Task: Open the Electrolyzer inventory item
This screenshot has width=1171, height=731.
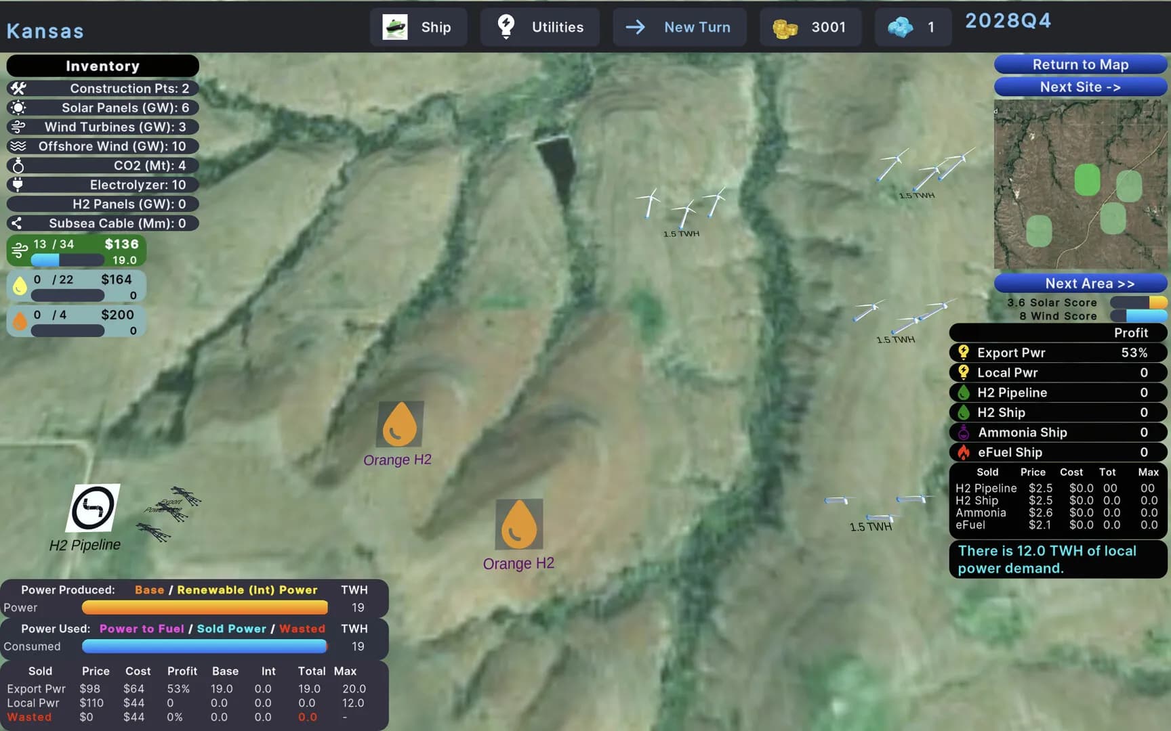Action: (x=102, y=185)
